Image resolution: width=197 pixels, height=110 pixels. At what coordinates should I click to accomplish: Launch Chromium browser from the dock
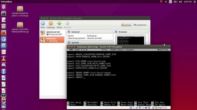pos(3,39)
